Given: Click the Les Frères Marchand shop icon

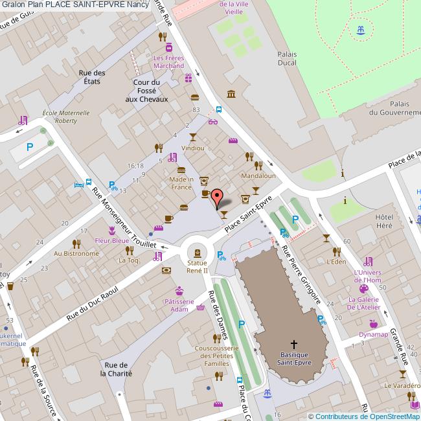Looking at the screenshot, I should point(168,47).
